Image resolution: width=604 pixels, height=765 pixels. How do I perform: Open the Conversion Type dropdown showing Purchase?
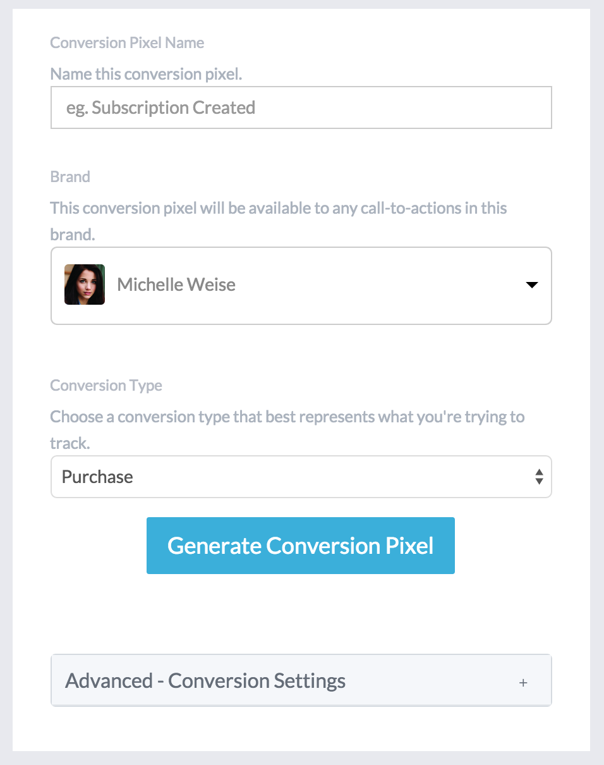[x=301, y=477]
